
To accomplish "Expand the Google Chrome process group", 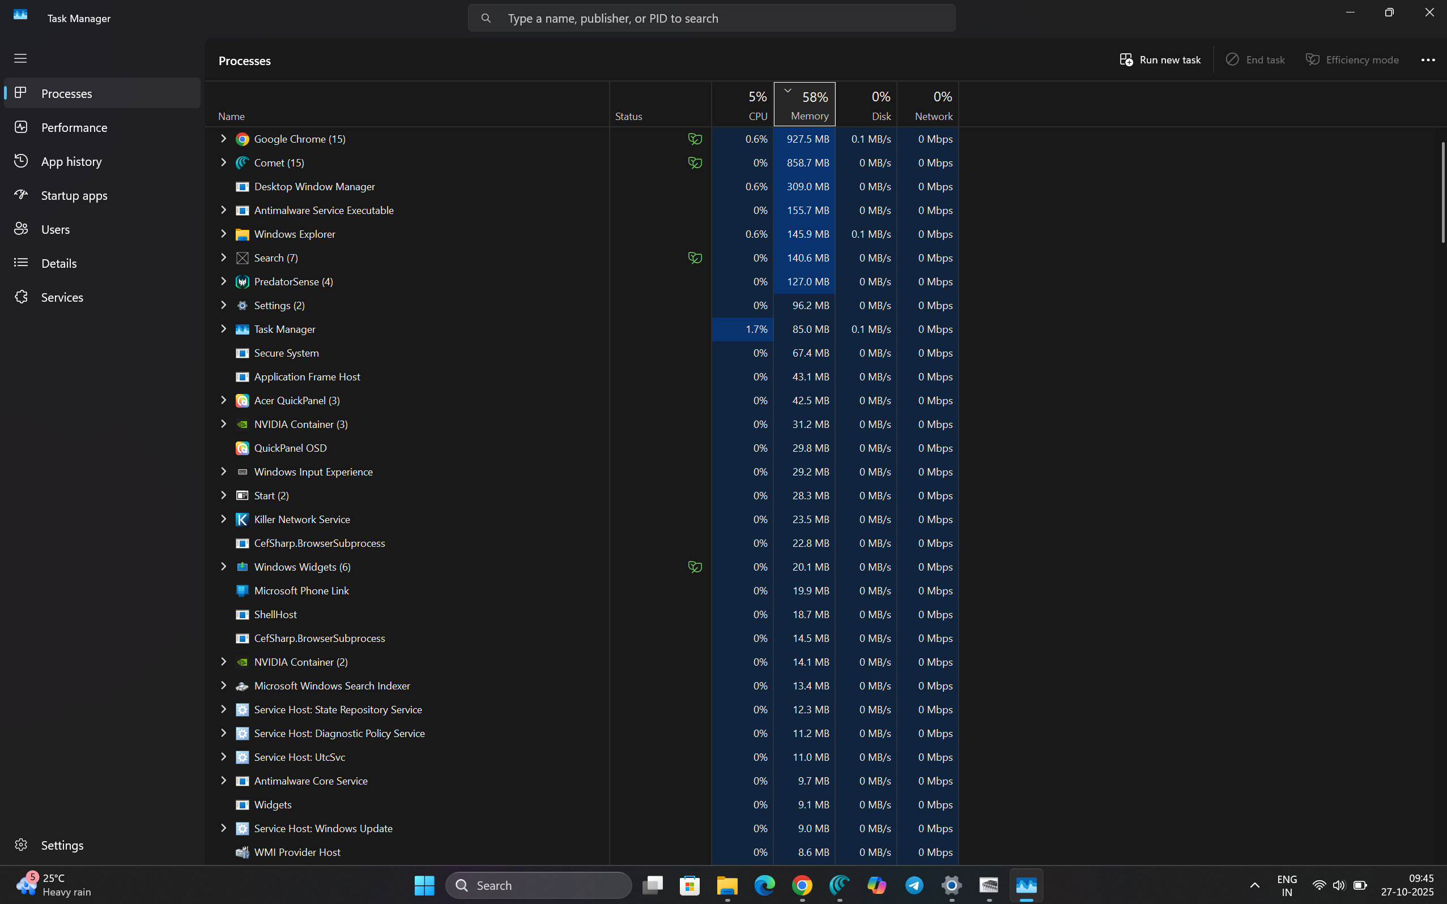I will pos(223,139).
